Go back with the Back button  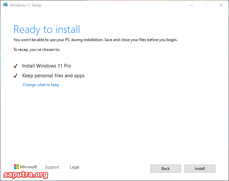[166, 169]
